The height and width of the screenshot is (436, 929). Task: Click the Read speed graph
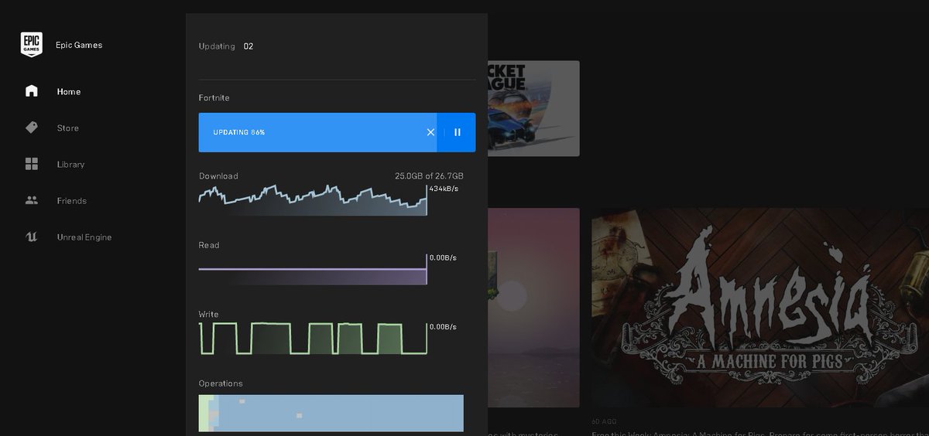point(313,270)
